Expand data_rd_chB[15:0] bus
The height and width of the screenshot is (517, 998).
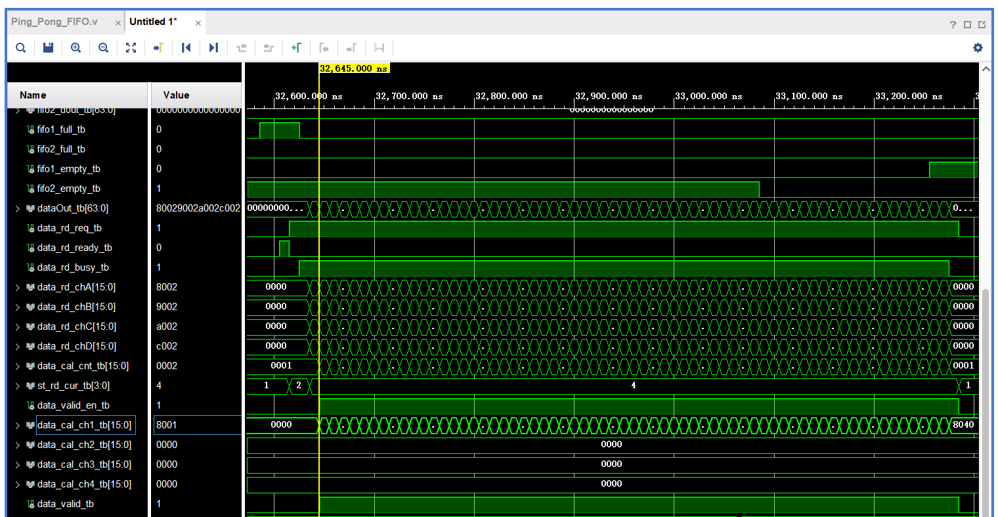(18, 307)
